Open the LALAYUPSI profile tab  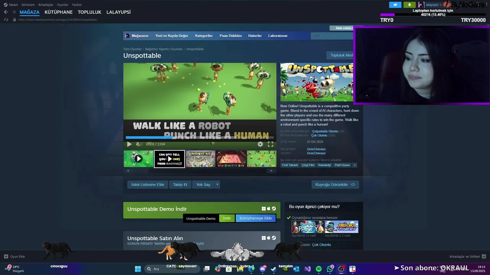(x=119, y=12)
